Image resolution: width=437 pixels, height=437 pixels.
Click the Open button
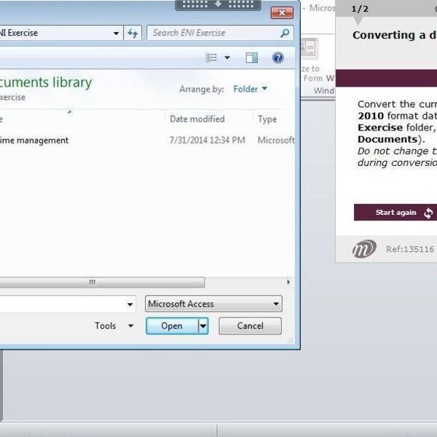coord(172,326)
